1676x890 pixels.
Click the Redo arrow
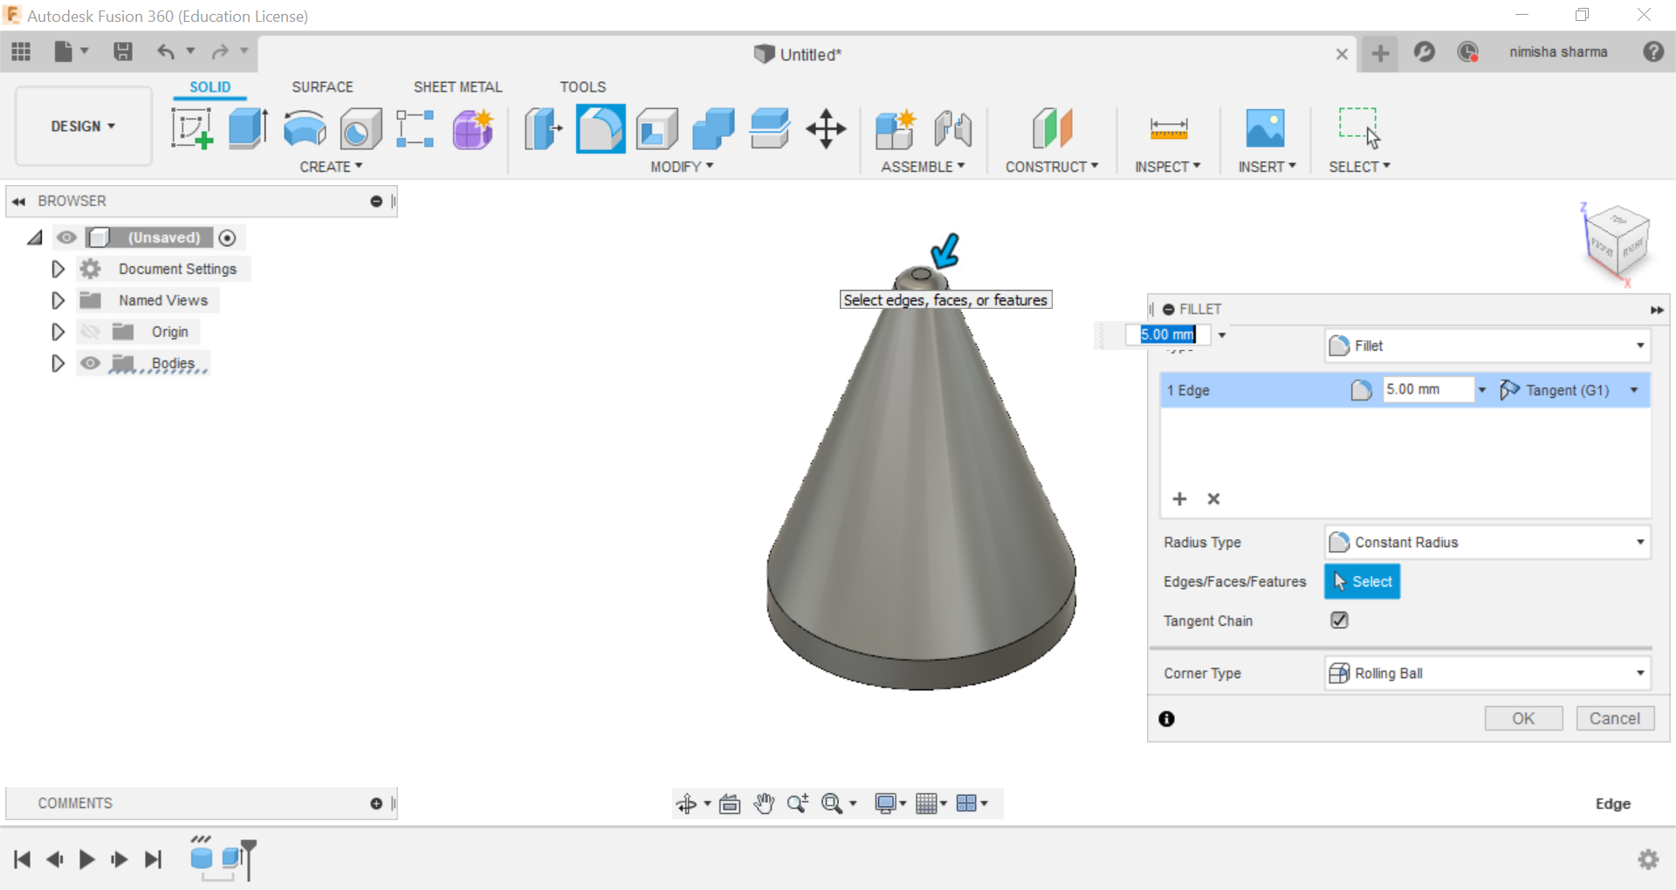click(219, 52)
